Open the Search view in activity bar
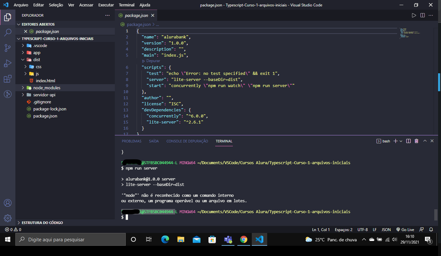 coord(8,32)
